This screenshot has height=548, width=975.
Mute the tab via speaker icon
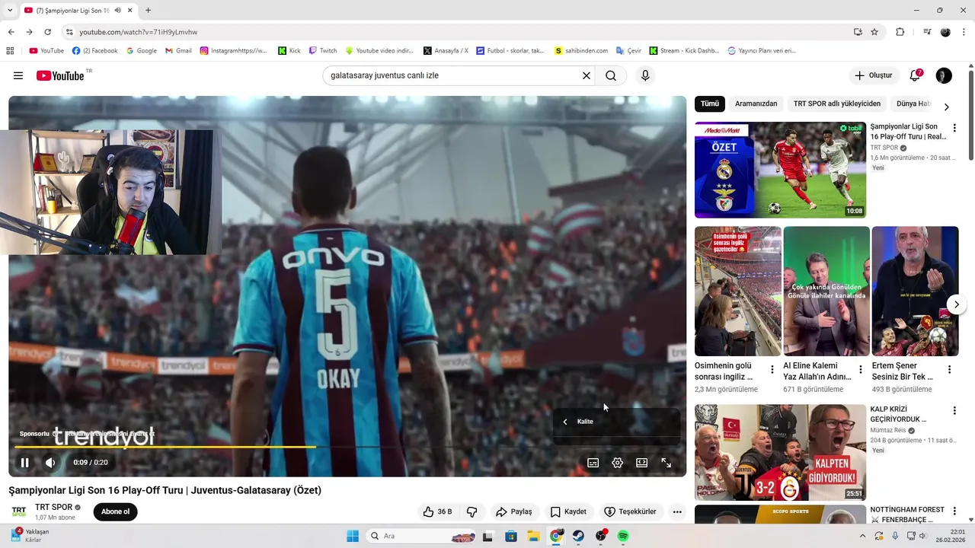pyautogui.click(x=118, y=10)
